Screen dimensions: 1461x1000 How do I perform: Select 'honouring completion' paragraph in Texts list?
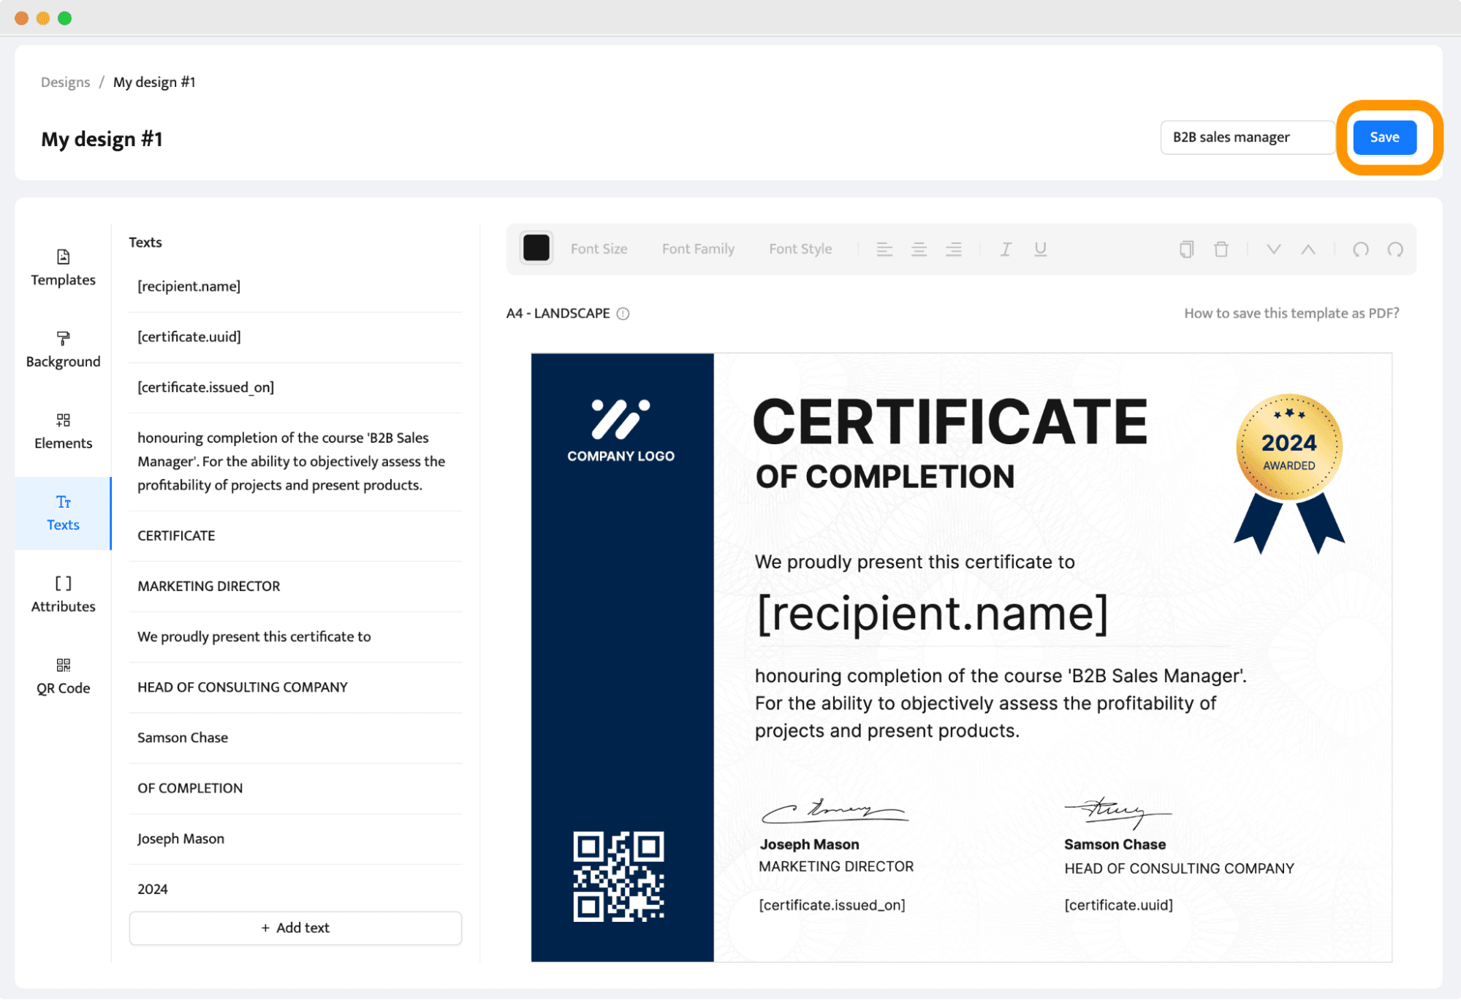(295, 462)
